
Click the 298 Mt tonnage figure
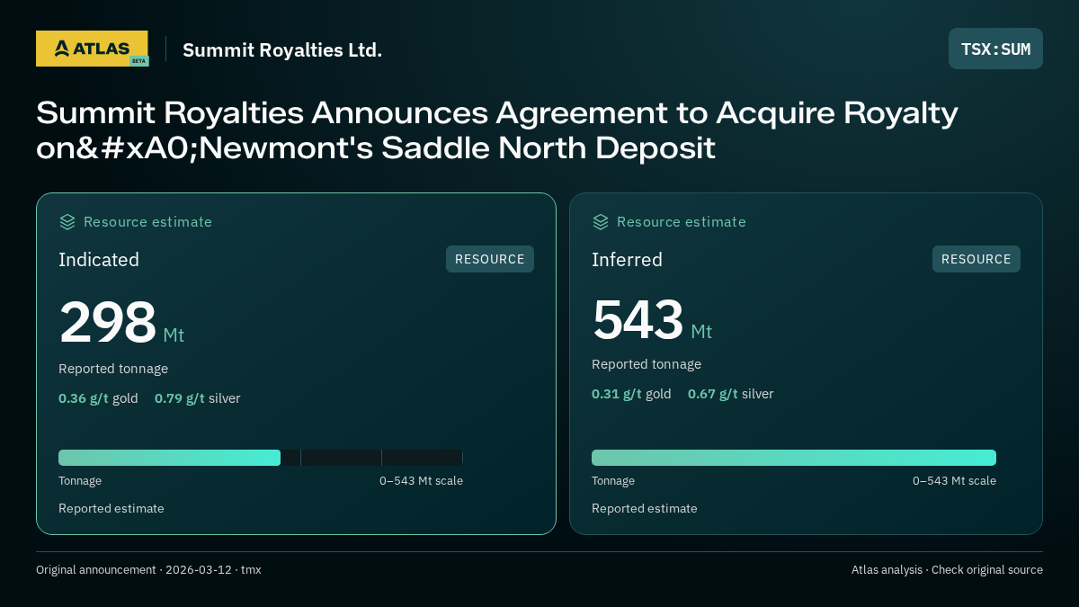pyautogui.click(x=121, y=323)
